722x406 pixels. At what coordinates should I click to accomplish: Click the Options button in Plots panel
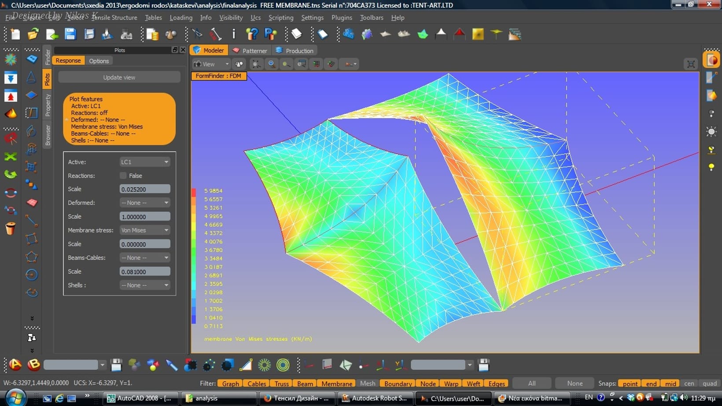coord(99,61)
